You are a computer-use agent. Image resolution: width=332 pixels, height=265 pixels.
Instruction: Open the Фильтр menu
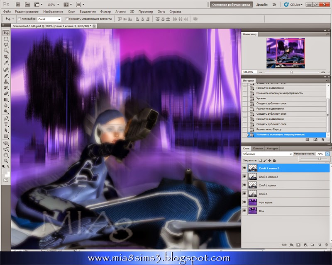tap(105, 12)
